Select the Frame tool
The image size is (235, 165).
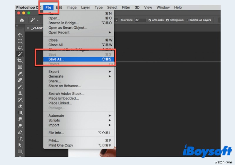[20, 67]
